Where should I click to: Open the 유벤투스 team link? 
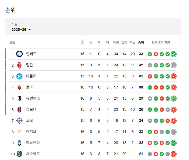33,98
